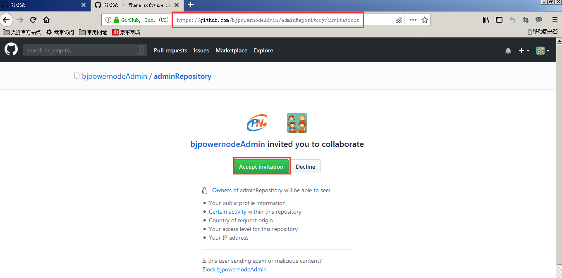Expand the user avatar dropdown menu

coord(543,50)
